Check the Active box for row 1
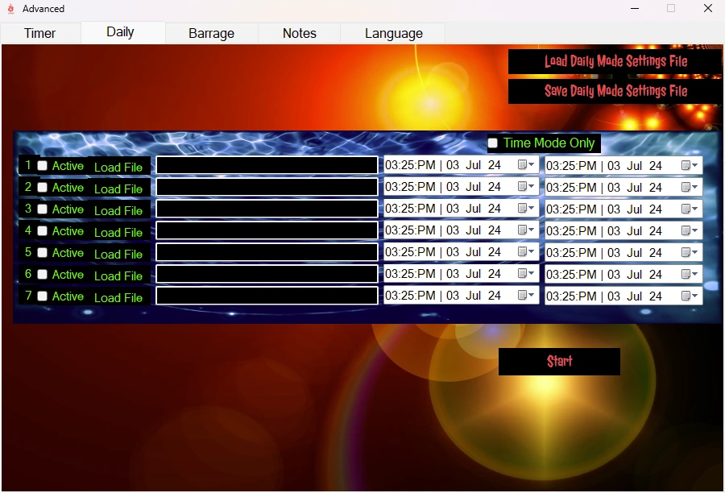 (x=42, y=166)
